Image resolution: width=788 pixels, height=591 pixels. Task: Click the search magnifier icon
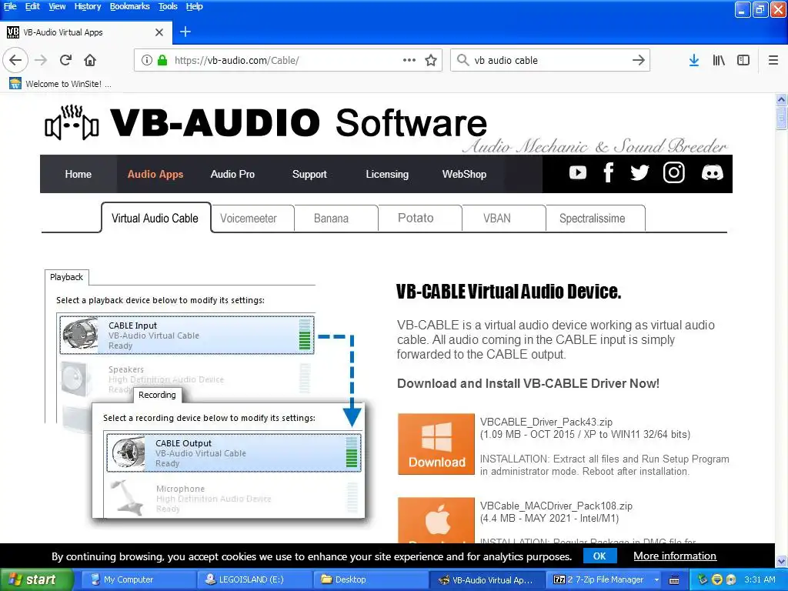point(462,60)
